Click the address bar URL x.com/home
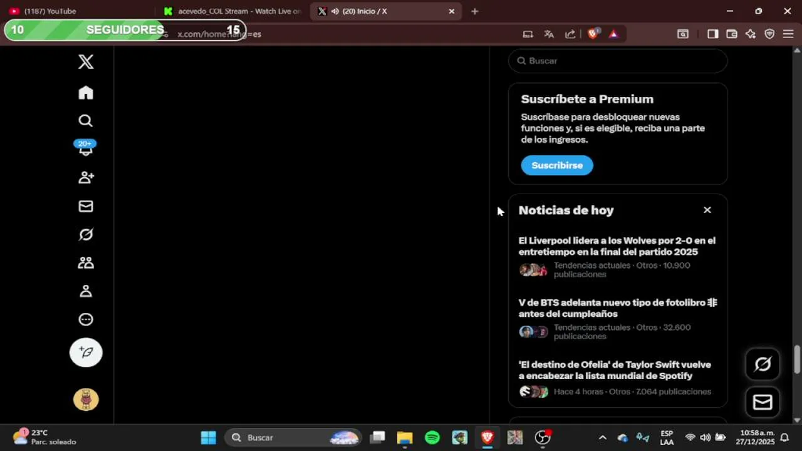The image size is (802, 451). point(219,34)
